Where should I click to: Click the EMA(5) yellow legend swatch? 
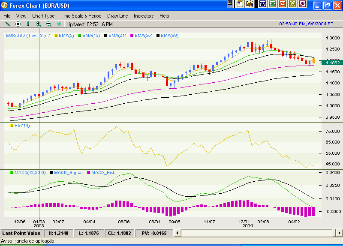tap(57, 35)
